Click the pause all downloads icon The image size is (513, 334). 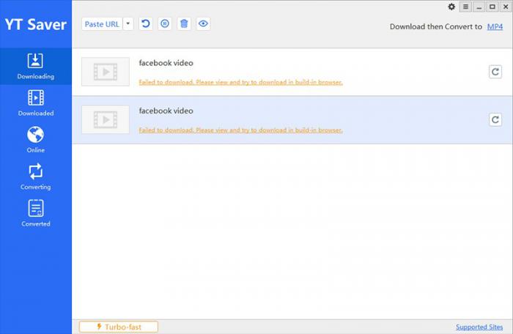[x=165, y=23]
